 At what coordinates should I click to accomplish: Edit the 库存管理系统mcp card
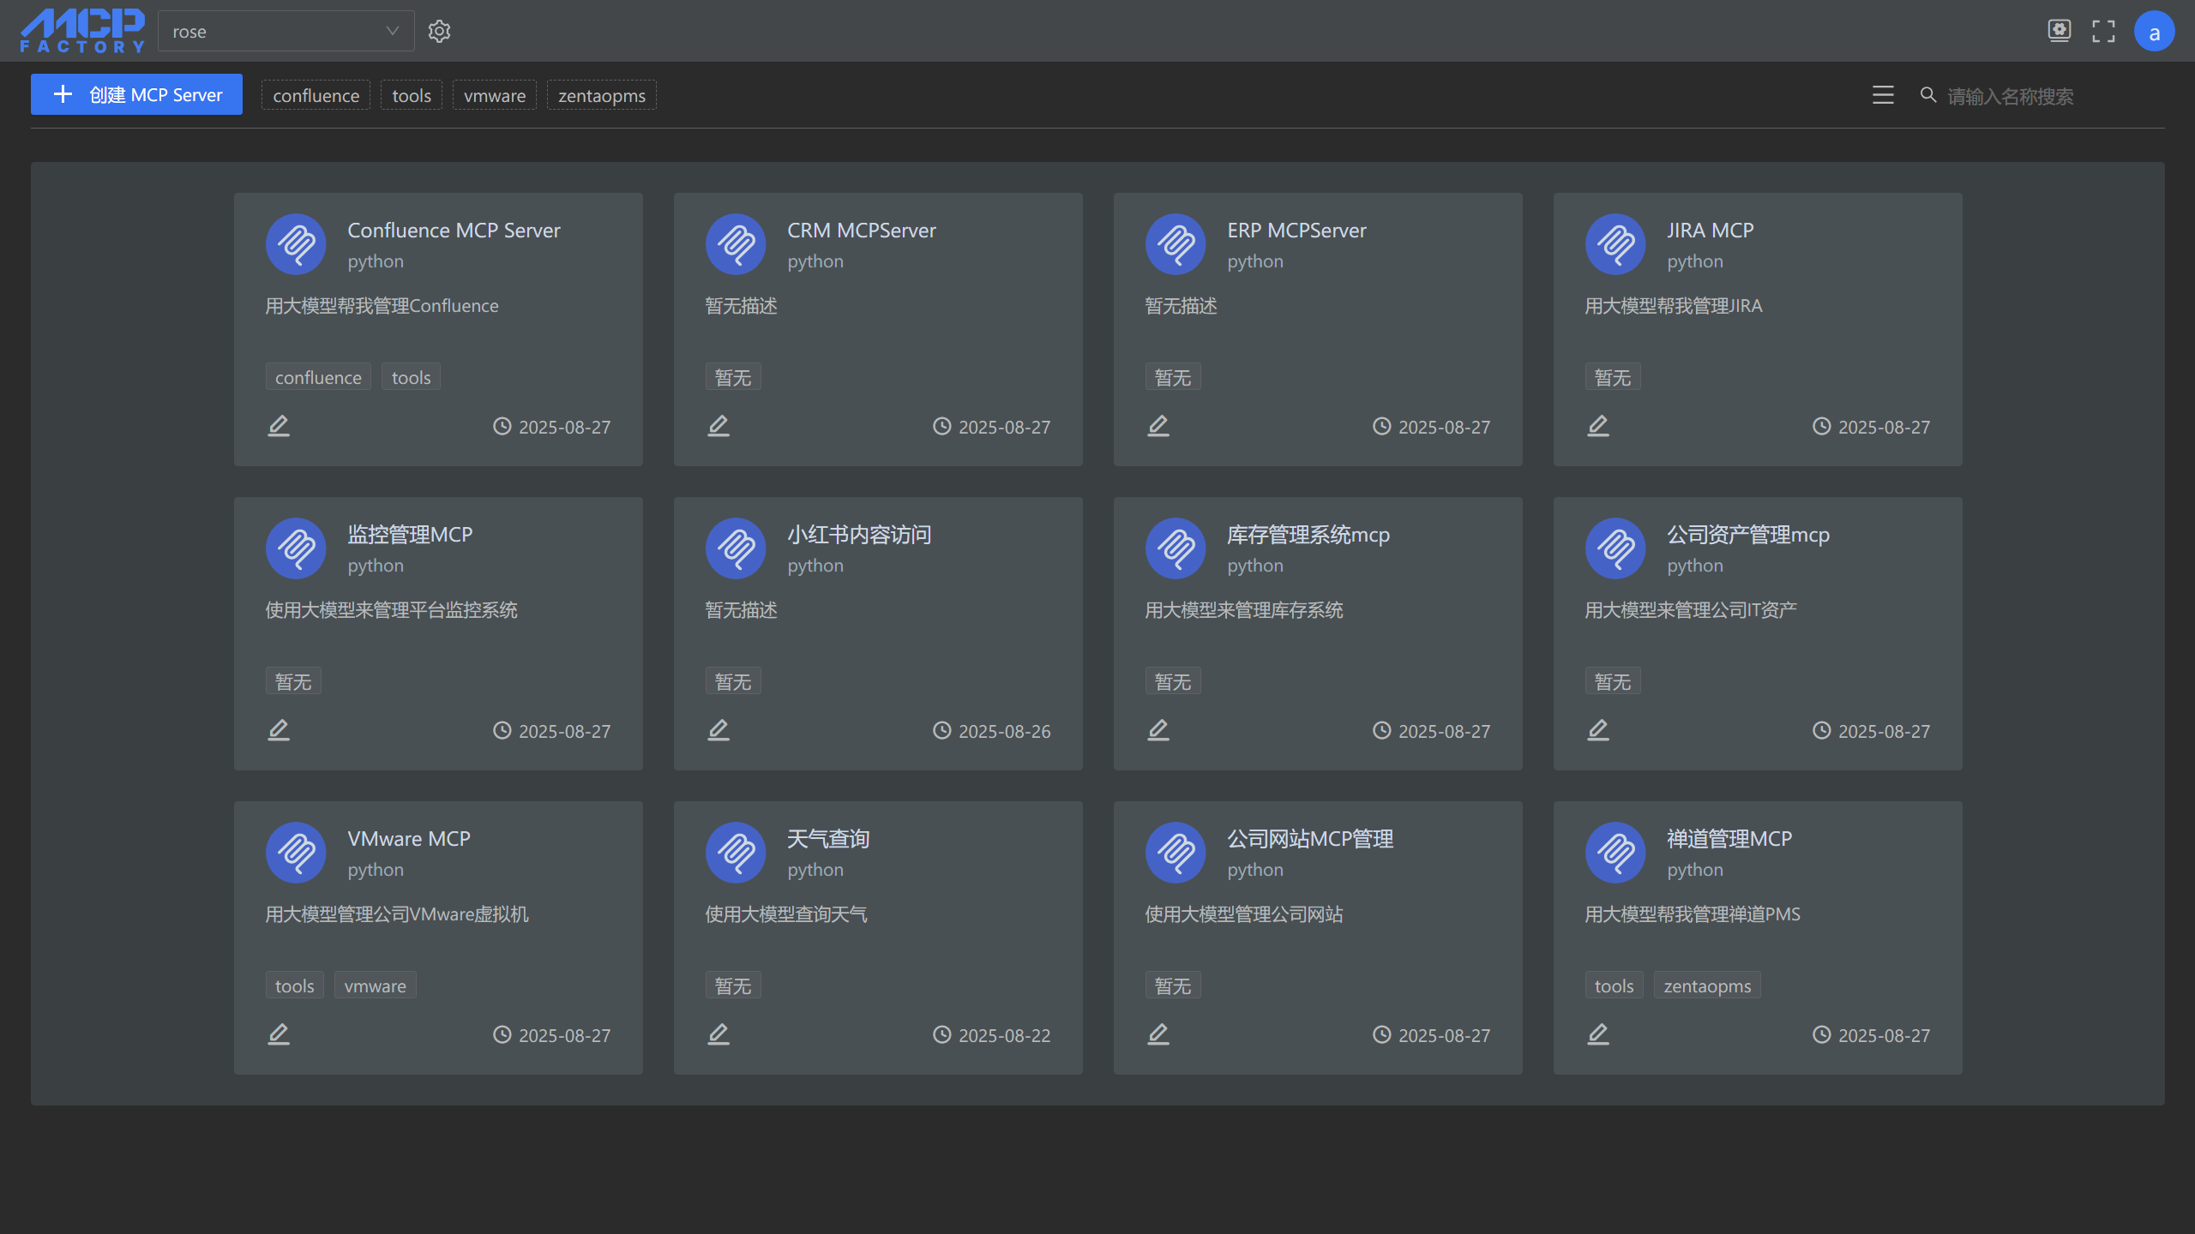pyautogui.click(x=1158, y=730)
